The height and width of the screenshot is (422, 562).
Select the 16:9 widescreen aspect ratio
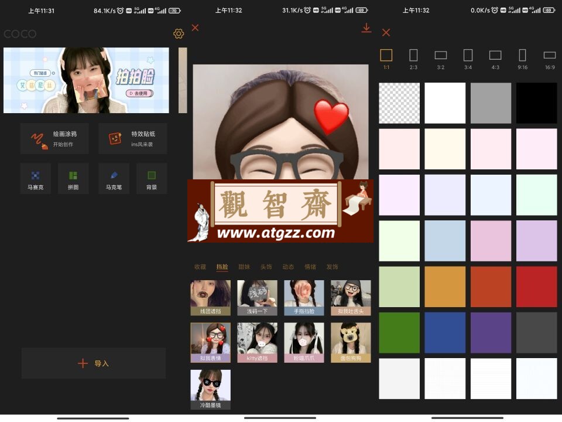550,59
